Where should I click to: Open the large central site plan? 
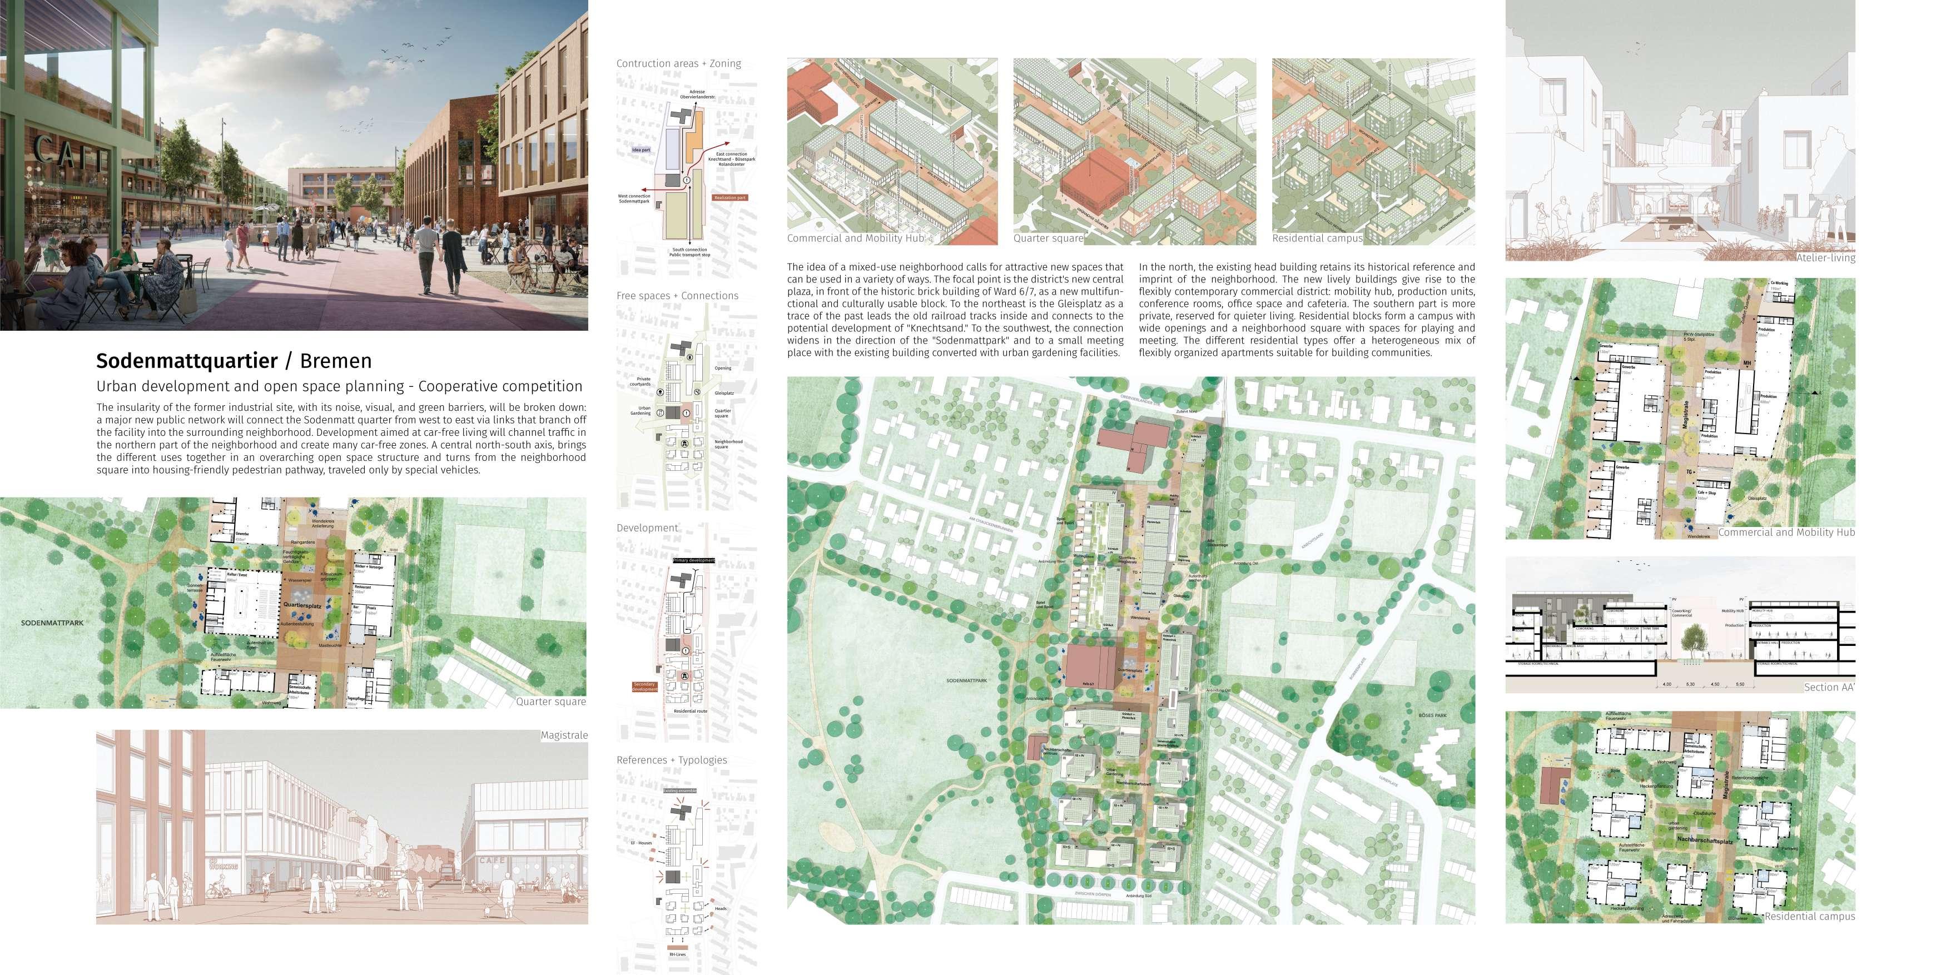pyautogui.click(x=1131, y=650)
